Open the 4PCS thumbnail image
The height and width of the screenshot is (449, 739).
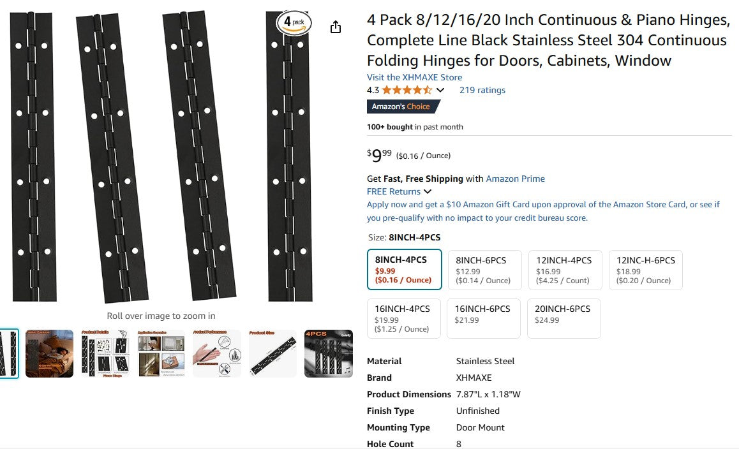[328, 353]
